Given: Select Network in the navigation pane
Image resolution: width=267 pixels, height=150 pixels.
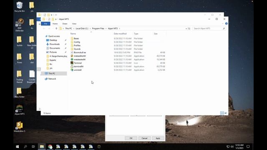Looking at the screenshot, I should point(52,79).
